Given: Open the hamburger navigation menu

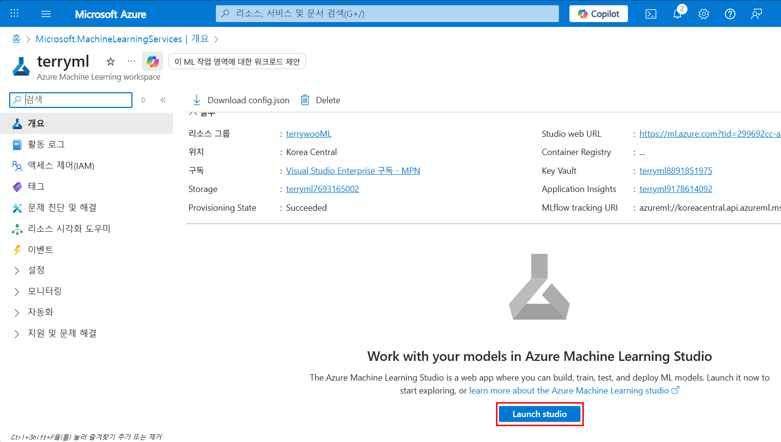Looking at the screenshot, I should 46,13.
